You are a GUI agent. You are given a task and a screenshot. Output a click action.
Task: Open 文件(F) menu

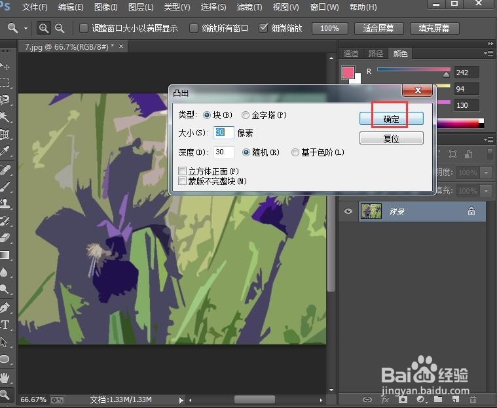click(x=35, y=7)
